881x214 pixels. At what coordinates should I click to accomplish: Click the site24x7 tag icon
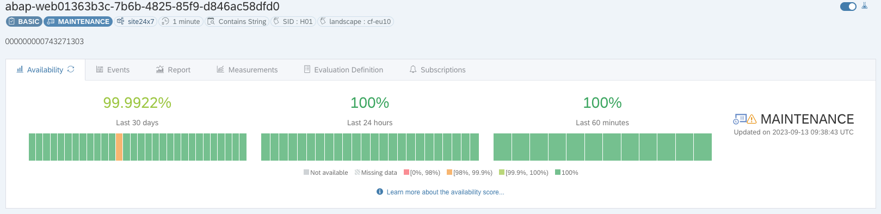[120, 22]
